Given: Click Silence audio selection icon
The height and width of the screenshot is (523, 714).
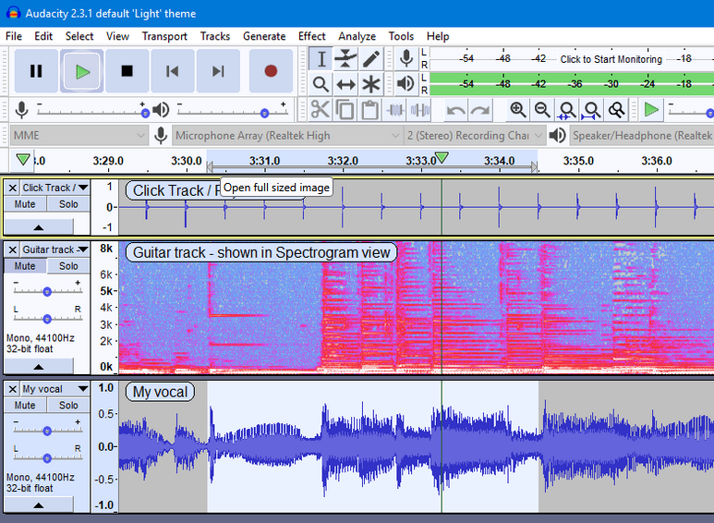Looking at the screenshot, I should [419, 110].
